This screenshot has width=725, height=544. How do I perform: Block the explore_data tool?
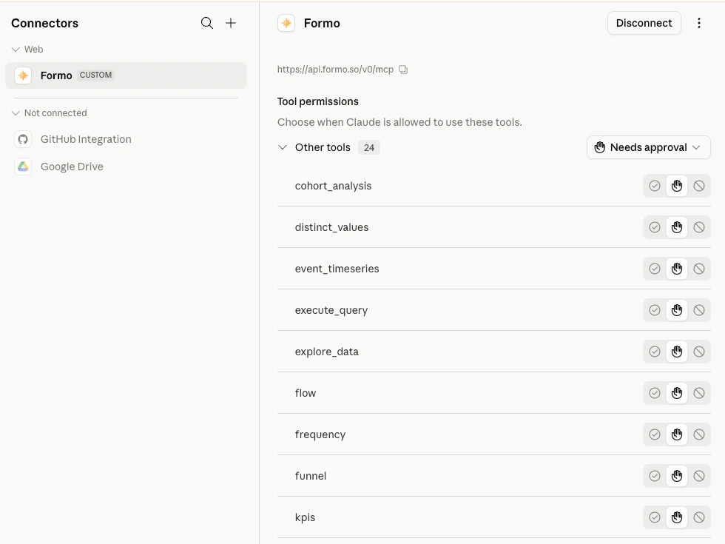coord(698,352)
